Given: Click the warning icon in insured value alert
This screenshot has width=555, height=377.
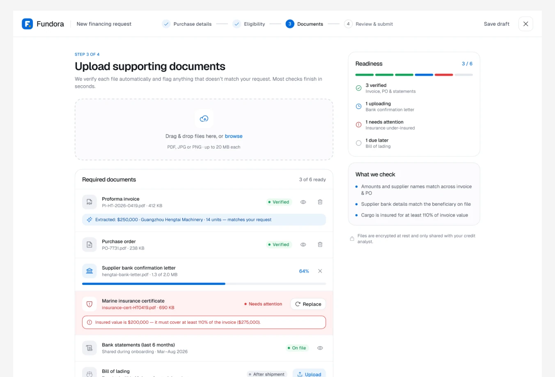Looking at the screenshot, I should pos(89,322).
